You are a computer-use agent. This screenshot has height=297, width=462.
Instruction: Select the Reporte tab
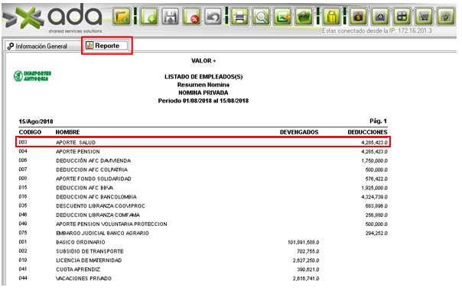[106, 46]
